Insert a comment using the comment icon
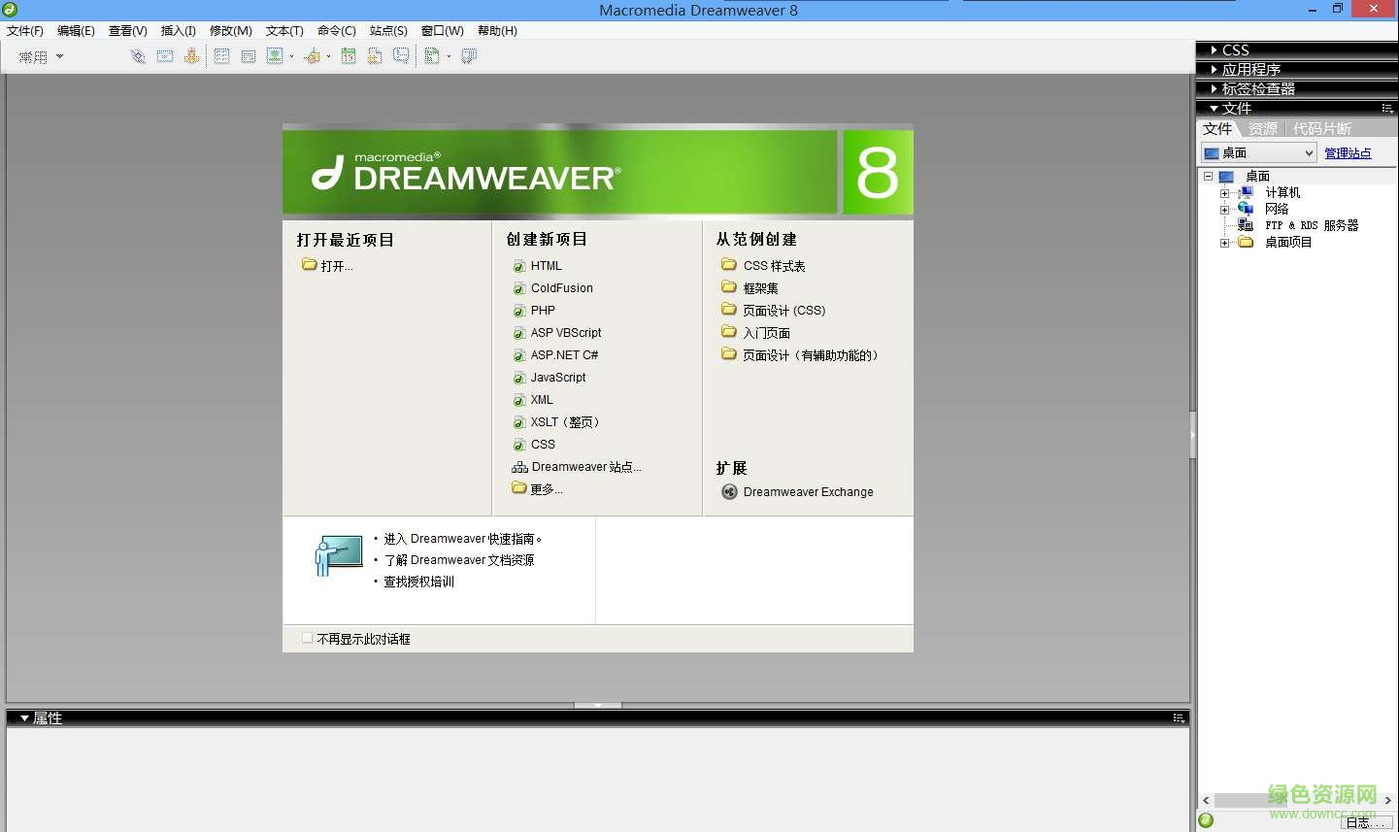 click(x=400, y=55)
